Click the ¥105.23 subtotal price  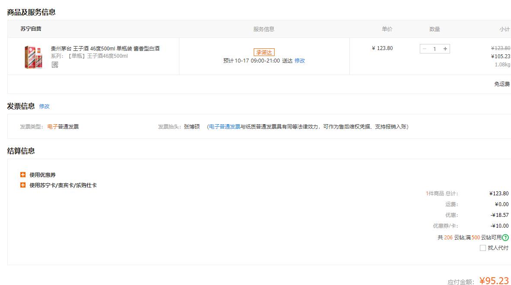click(x=501, y=56)
